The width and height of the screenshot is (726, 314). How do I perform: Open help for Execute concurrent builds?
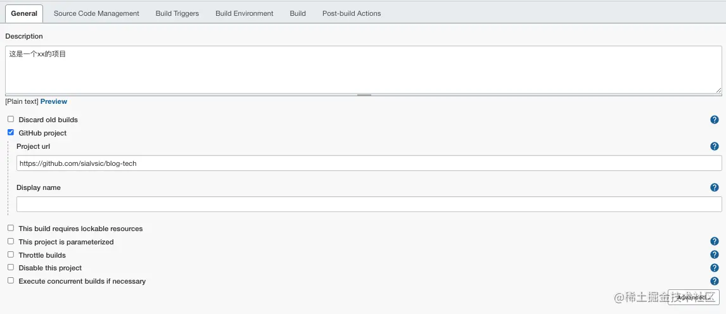(715, 281)
